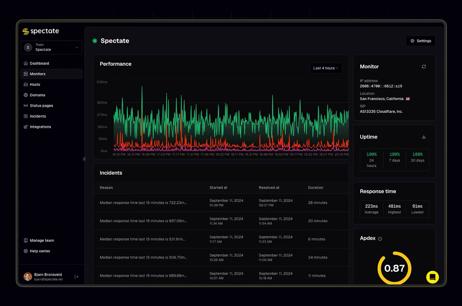This screenshot has height=306, width=462.
Task: Click the Spectate logo in sidebar
Action: 41,31
